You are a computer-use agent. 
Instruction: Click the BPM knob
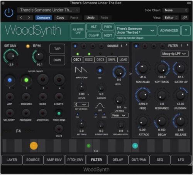coord(39,56)
